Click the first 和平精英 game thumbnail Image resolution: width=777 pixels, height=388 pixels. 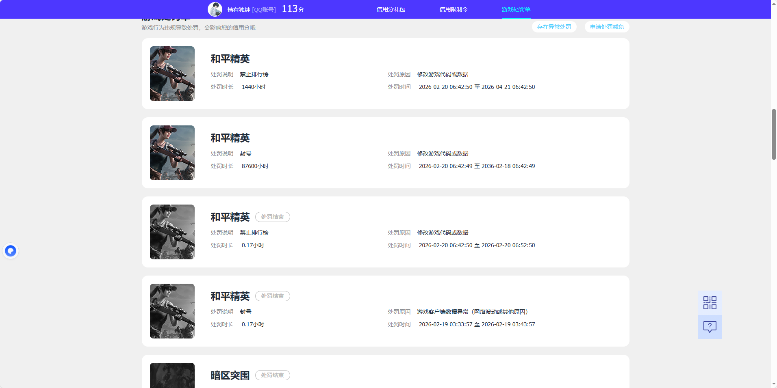tap(172, 73)
